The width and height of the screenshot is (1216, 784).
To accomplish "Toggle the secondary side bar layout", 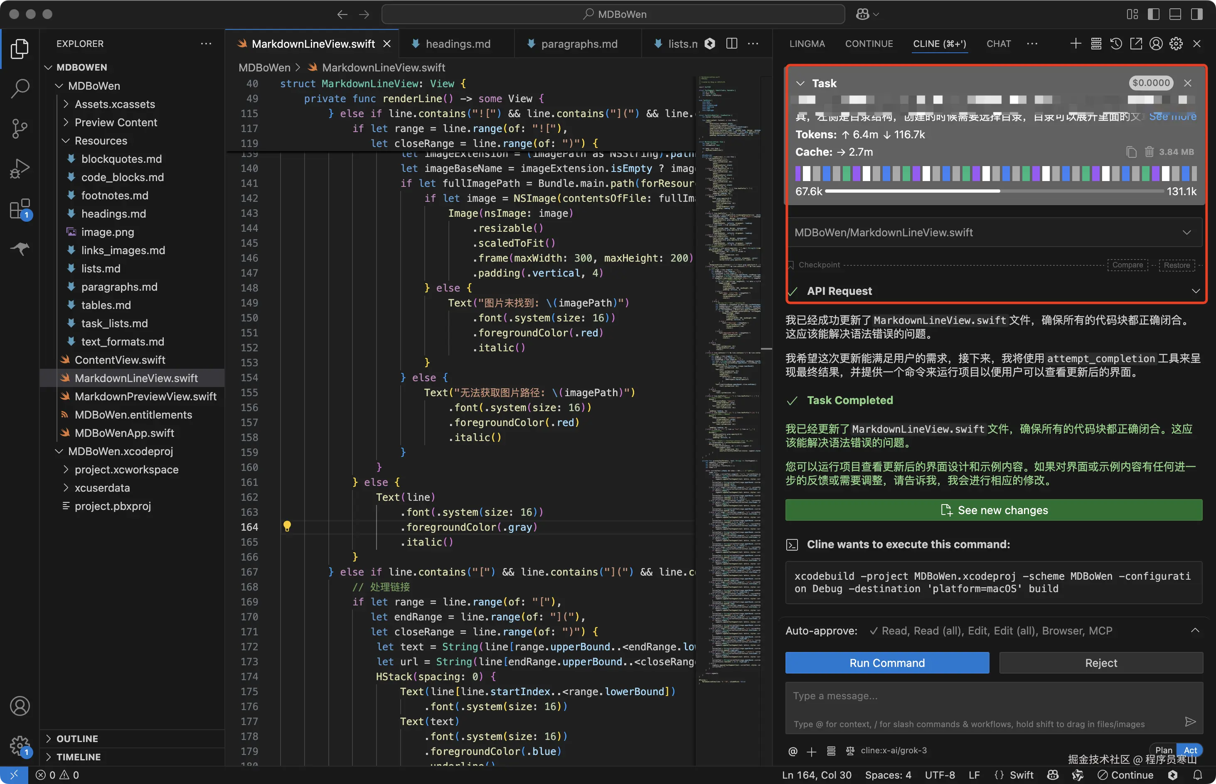I will pyautogui.click(x=1196, y=14).
